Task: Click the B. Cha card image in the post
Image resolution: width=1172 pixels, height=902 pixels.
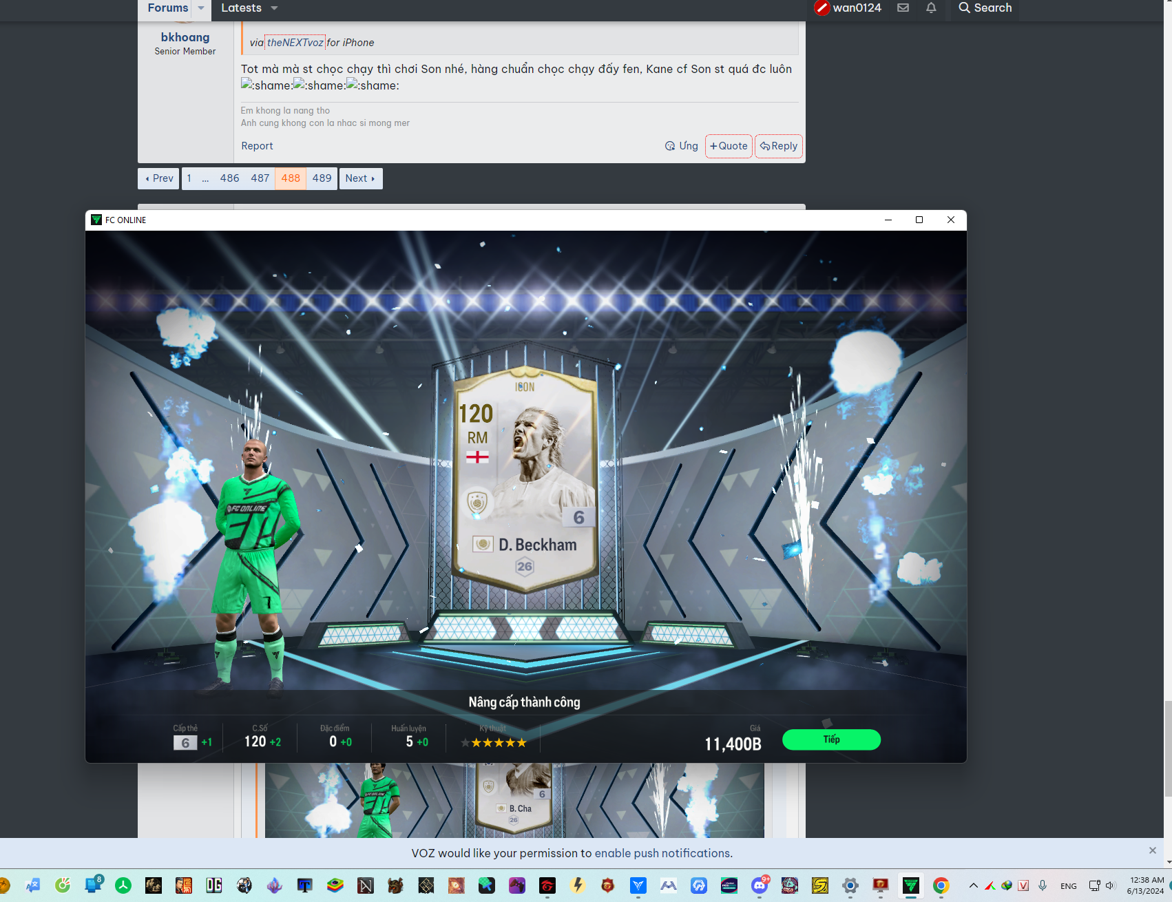Action: 514,800
